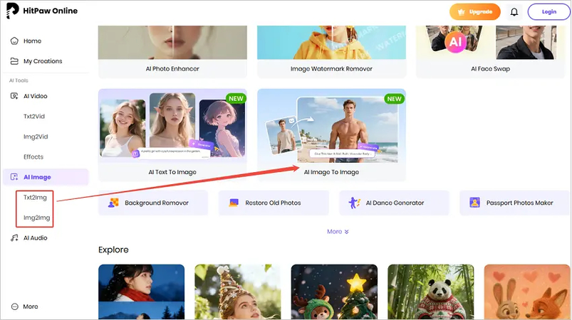Screen dimensions: 572x320
Task: Click the AI Audio music note icon
Action: tap(14, 238)
